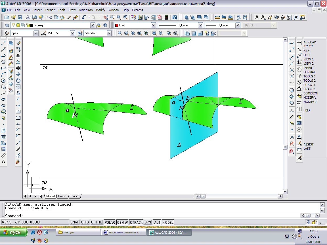
Task: Toggle GRID display in status bar
Action: tap(85, 222)
